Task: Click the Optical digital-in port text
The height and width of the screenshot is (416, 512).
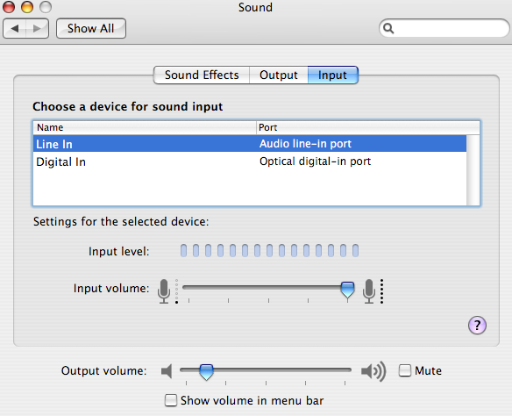Action: coord(315,161)
